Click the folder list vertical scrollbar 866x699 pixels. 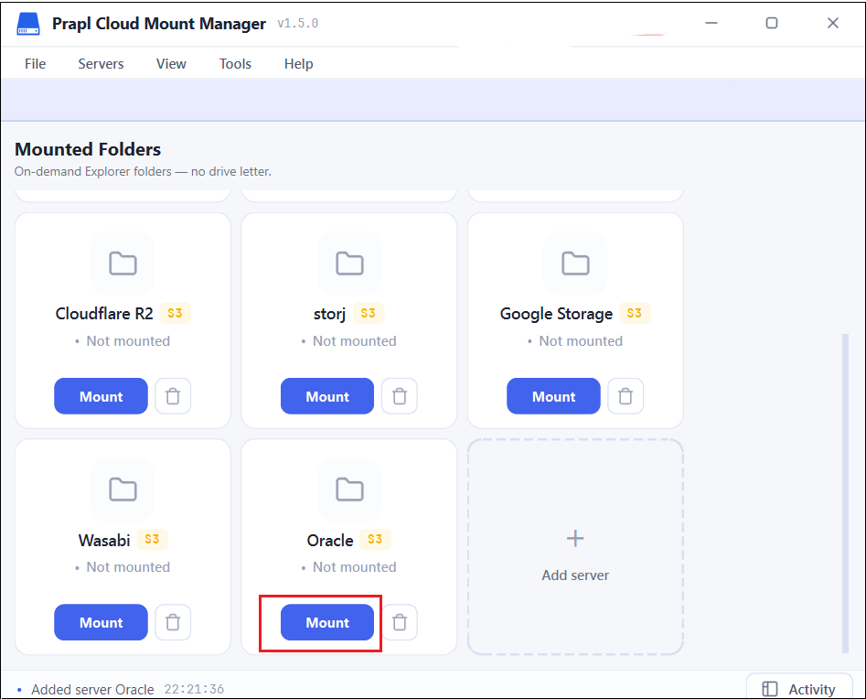[845, 492]
